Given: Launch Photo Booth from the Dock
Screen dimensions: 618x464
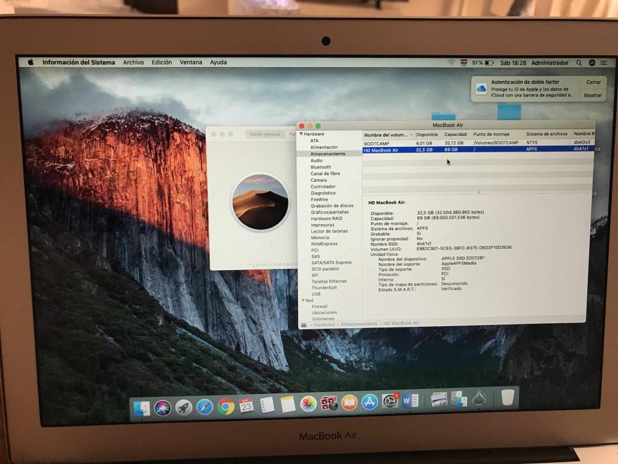Looking at the screenshot, I should click(x=329, y=403).
